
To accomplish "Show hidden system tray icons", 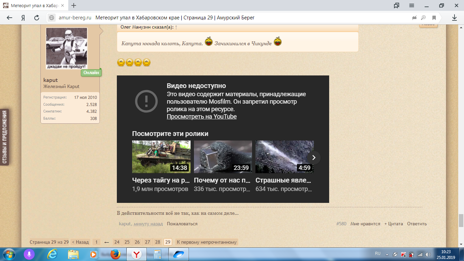I will pyautogui.click(x=387, y=254).
